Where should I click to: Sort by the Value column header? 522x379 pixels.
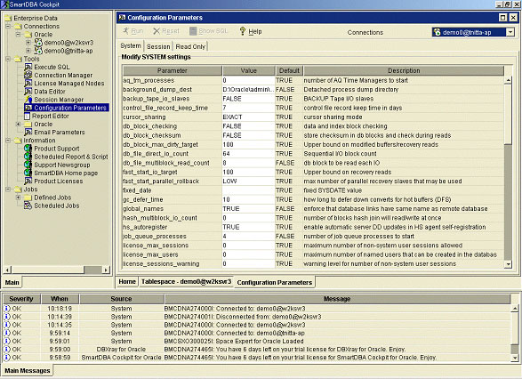pos(249,70)
